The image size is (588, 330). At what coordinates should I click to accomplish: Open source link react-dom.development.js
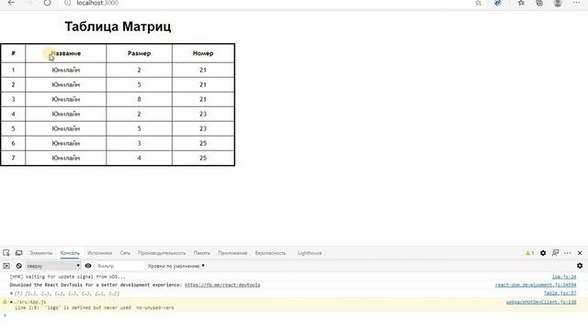pyautogui.click(x=536, y=285)
